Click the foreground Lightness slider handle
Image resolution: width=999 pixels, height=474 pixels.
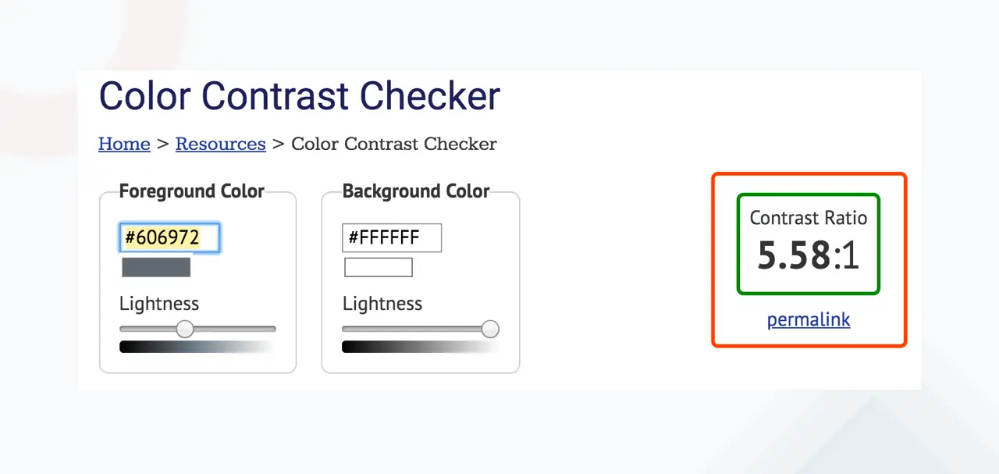pyautogui.click(x=185, y=329)
